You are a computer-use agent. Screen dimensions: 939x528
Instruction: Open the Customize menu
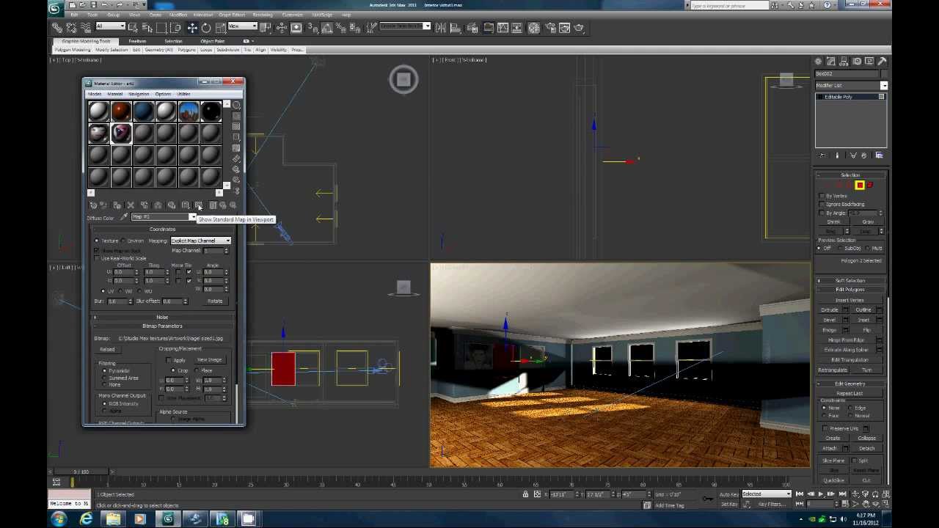coord(292,15)
